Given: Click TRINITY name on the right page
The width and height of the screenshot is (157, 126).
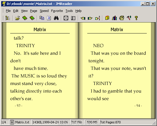Looking at the screenshot, I should 102,84.
